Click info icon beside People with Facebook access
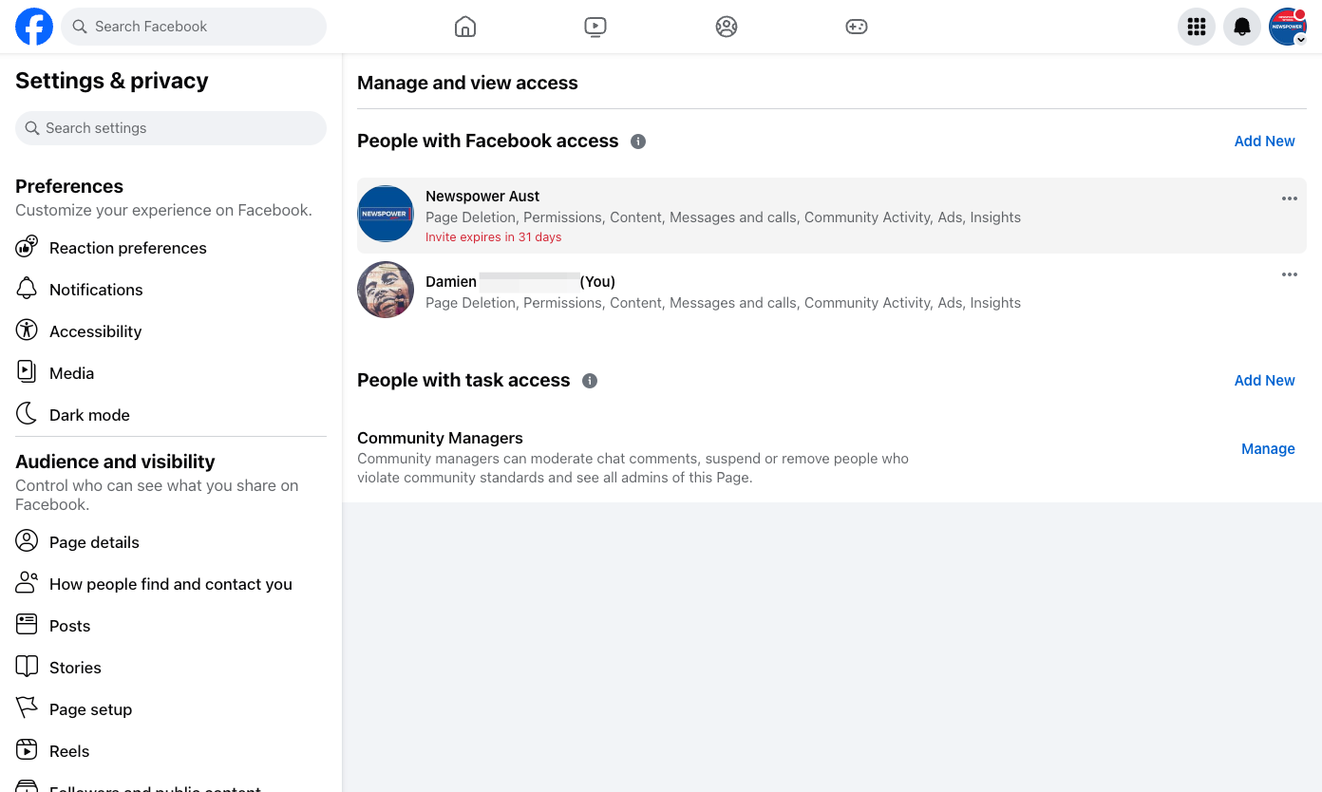 pos(638,141)
